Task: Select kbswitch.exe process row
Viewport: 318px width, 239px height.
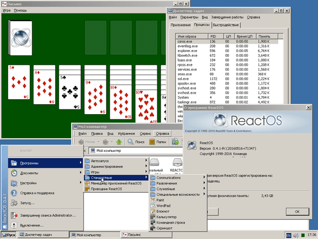Action: pyautogui.click(x=227, y=55)
